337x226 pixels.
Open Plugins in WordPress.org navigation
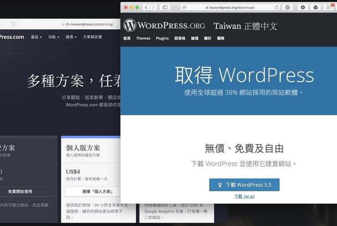click(x=162, y=38)
